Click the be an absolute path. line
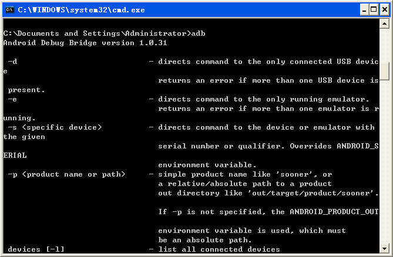The height and width of the screenshot is (257, 393). 205,240
